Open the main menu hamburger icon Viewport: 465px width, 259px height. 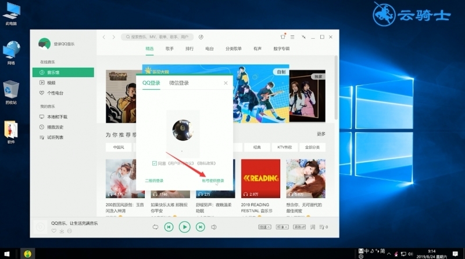click(292, 37)
